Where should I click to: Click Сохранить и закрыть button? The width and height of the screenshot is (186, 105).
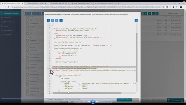pos(124,100)
